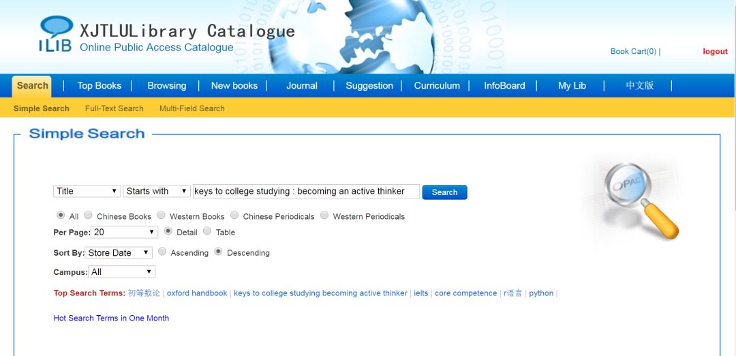The height and width of the screenshot is (356, 736).
Task: Click the 初等数论 top search term
Action: (144, 293)
